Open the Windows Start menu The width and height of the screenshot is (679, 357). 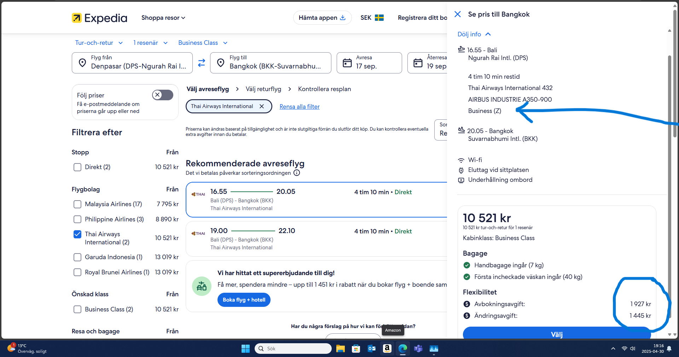click(x=245, y=349)
